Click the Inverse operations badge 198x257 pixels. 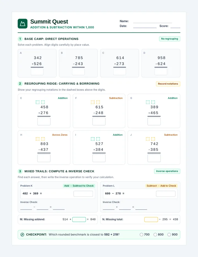167,171
